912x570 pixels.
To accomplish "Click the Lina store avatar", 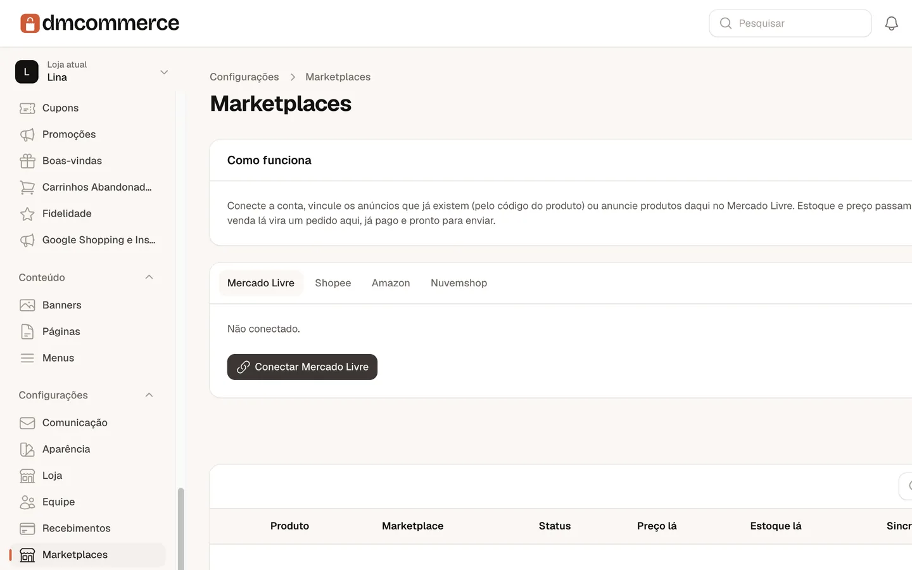I will 27,72.
